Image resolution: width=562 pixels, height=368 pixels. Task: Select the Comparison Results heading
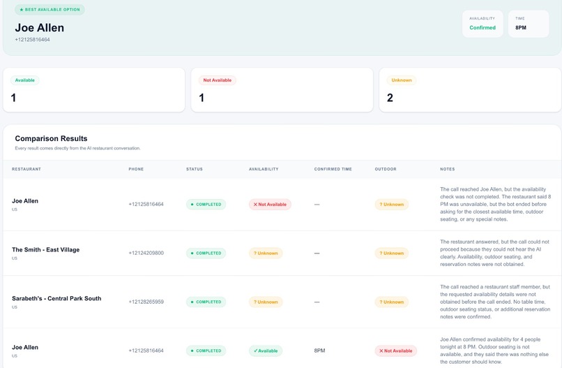click(52, 138)
